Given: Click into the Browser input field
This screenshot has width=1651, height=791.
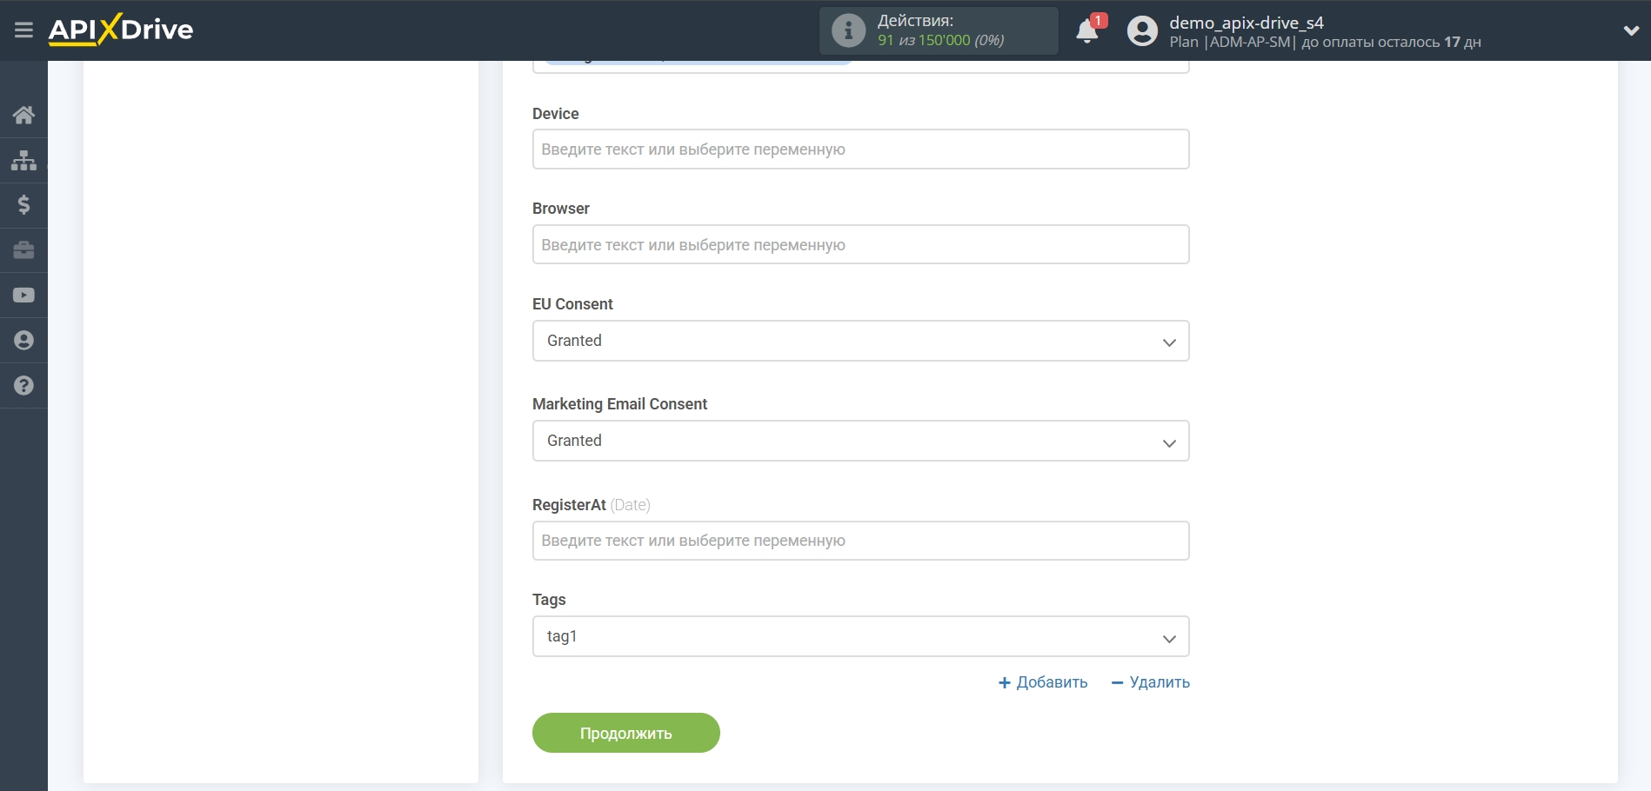Looking at the screenshot, I should pos(860,245).
